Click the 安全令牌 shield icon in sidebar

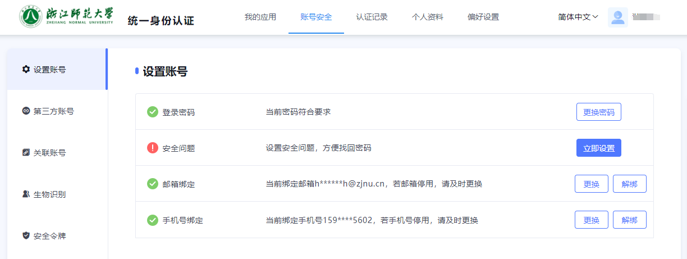[x=26, y=236]
